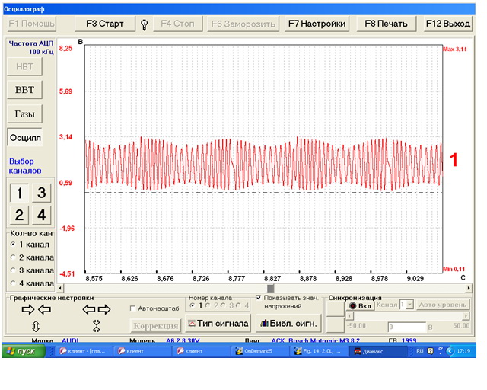Open signal type with Тип сигнала button
This screenshot has width=487, height=390.
(x=218, y=324)
